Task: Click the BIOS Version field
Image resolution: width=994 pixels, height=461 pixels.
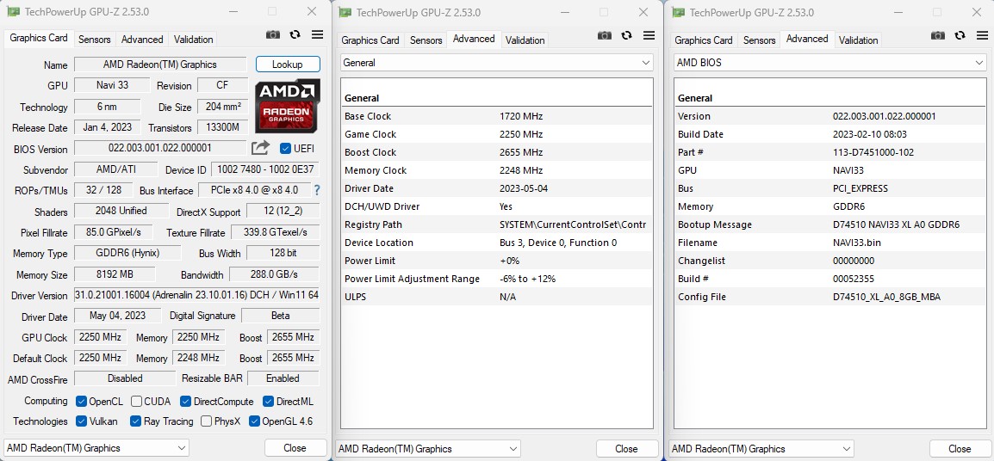Action: 159,148
